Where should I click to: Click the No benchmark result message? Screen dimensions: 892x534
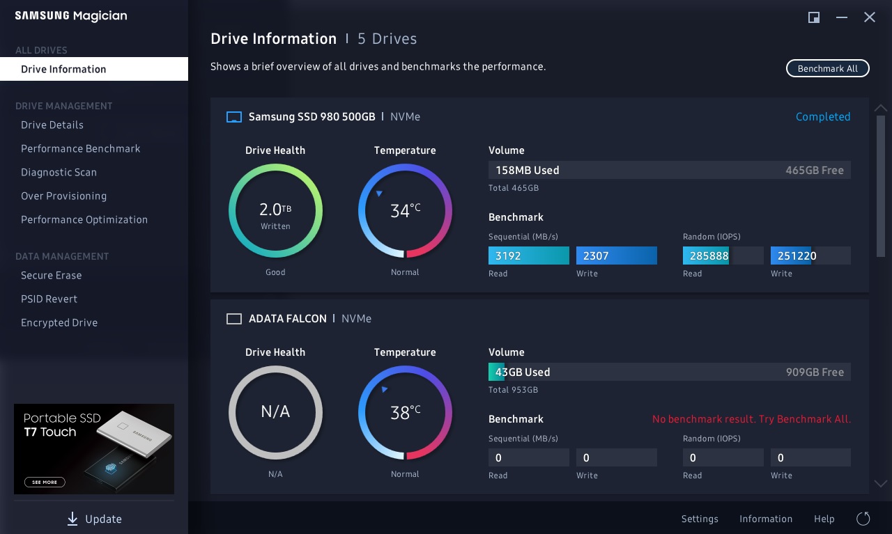click(x=751, y=419)
